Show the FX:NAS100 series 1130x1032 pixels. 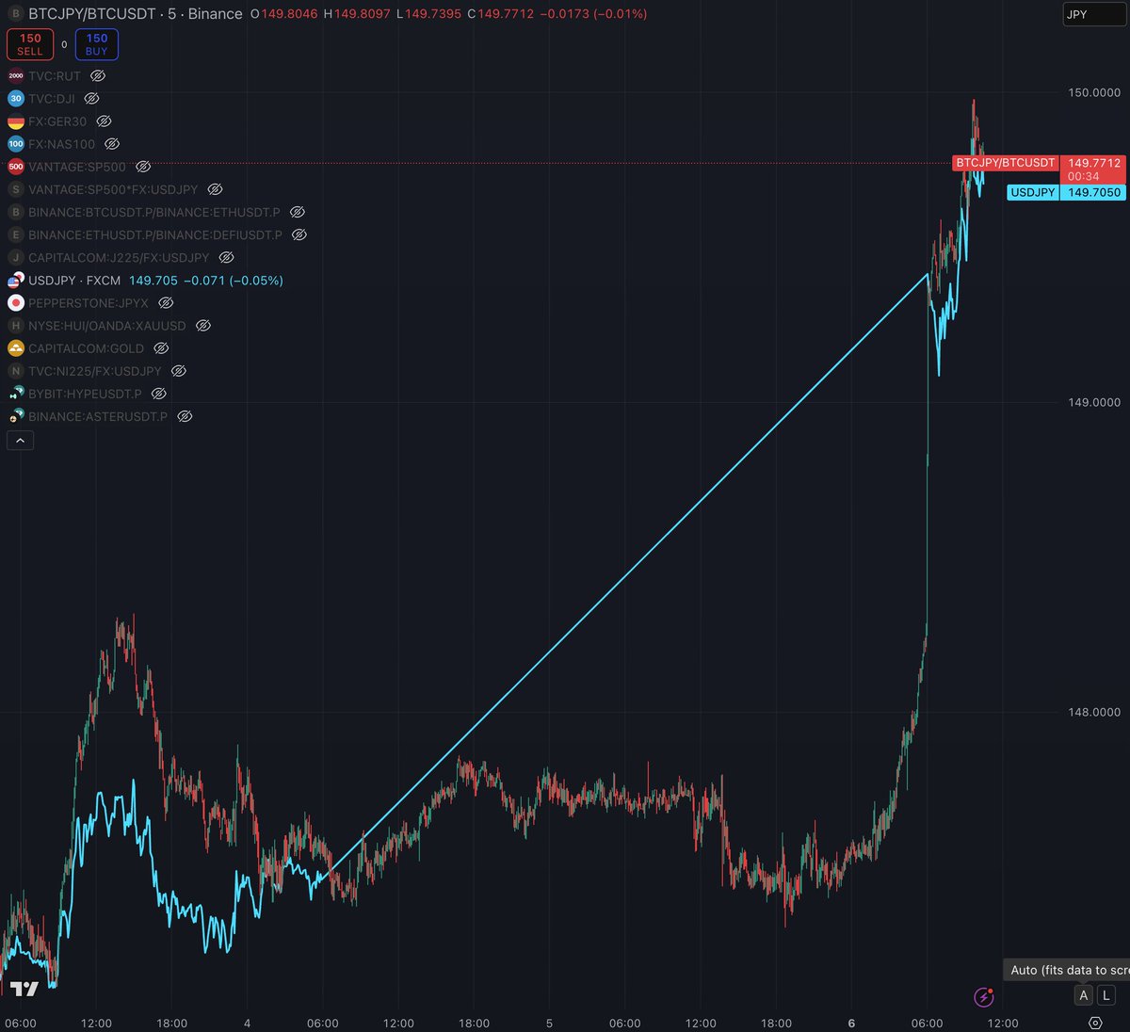tap(112, 144)
